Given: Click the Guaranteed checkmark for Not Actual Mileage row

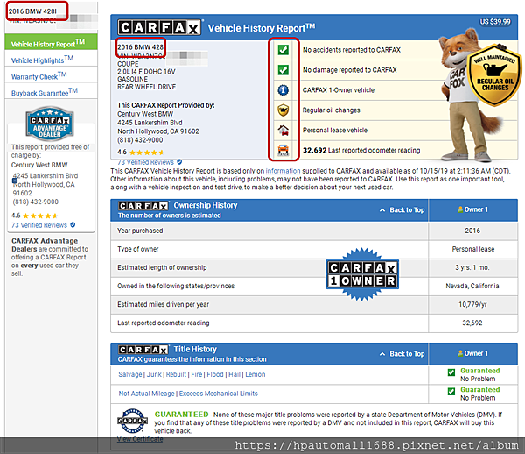Looking at the screenshot, I should pyautogui.click(x=451, y=391).
